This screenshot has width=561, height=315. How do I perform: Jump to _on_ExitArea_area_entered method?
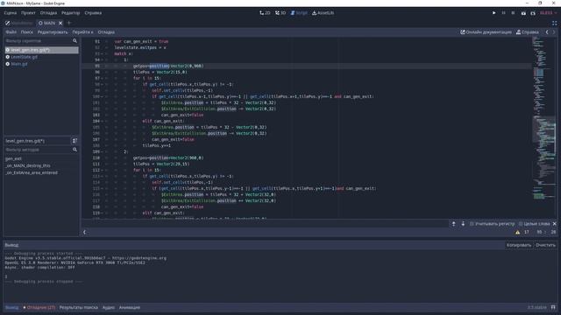click(32, 173)
